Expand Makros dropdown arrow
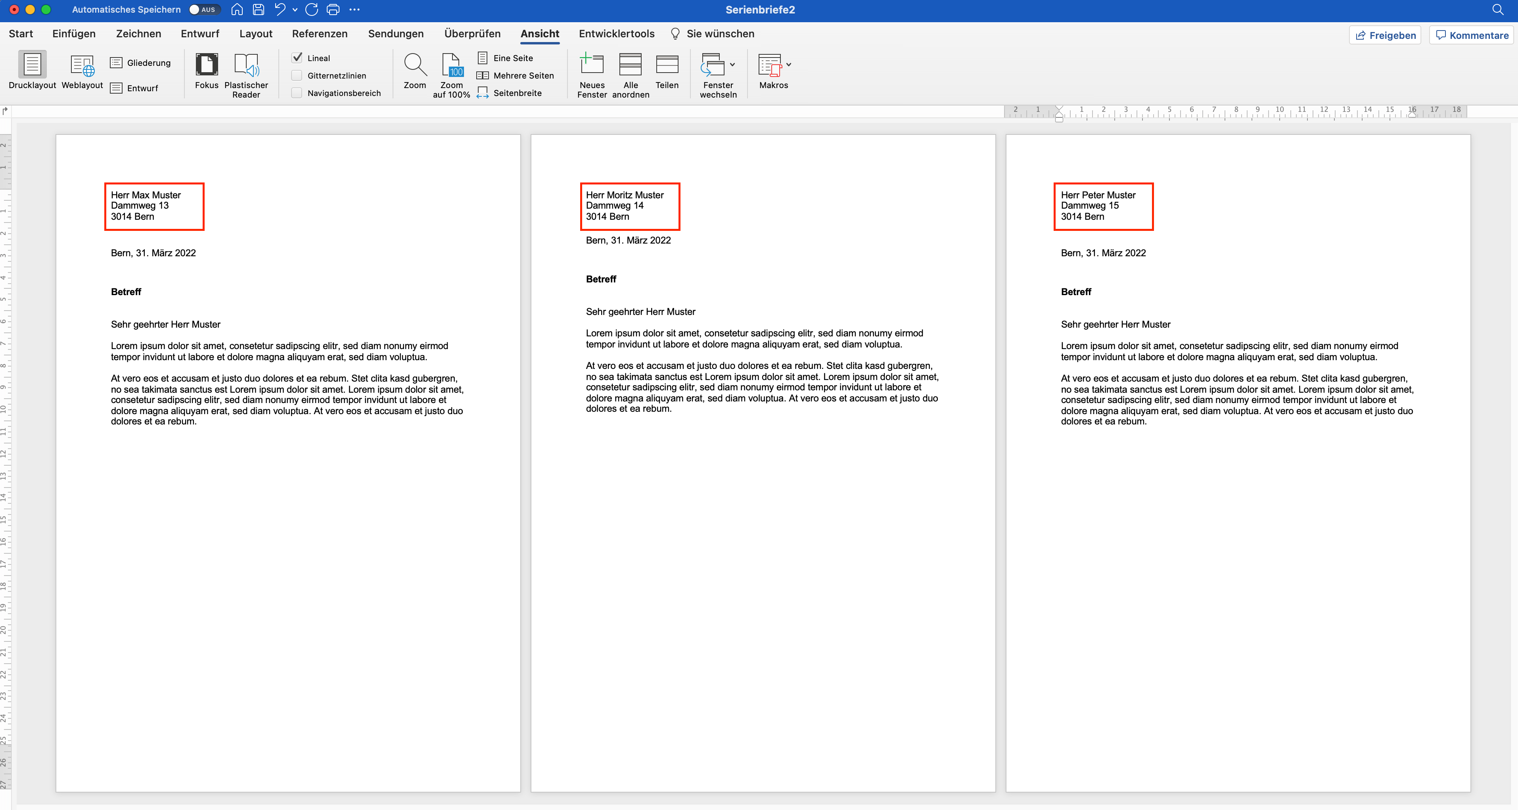The width and height of the screenshot is (1518, 810). tap(788, 65)
